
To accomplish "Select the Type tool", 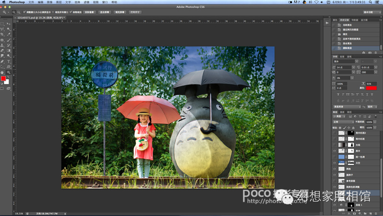I will point(9,62).
